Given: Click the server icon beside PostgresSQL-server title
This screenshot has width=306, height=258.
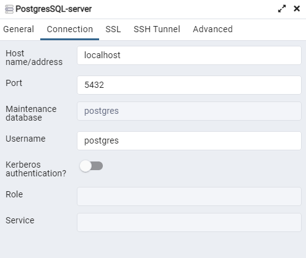Looking at the screenshot, I should (x=9, y=9).
